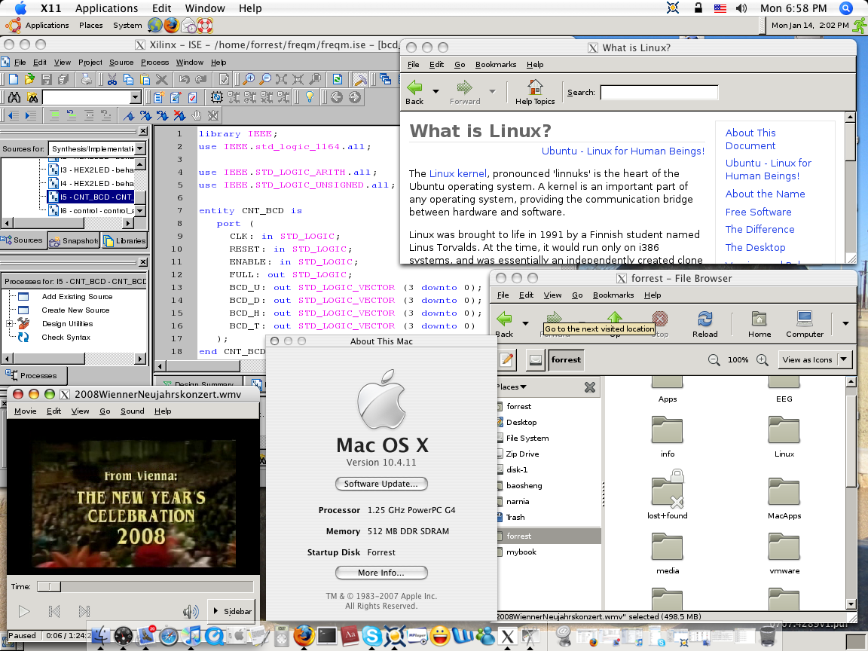Click the scissors Cut icon in ISE toolbar
This screenshot has width=868, height=651.
click(x=112, y=80)
